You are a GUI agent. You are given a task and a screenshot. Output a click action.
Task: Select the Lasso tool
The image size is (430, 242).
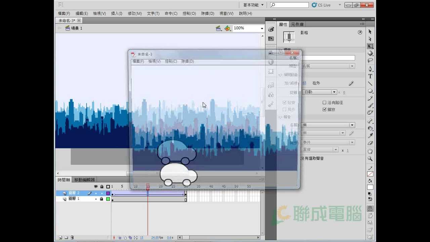pos(370,61)
